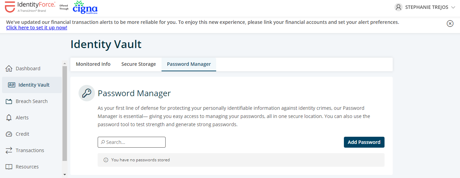460x178 pixels.
Task: Click the 'Click here to set it up now!' link
Action: click(x=37, y=28)
